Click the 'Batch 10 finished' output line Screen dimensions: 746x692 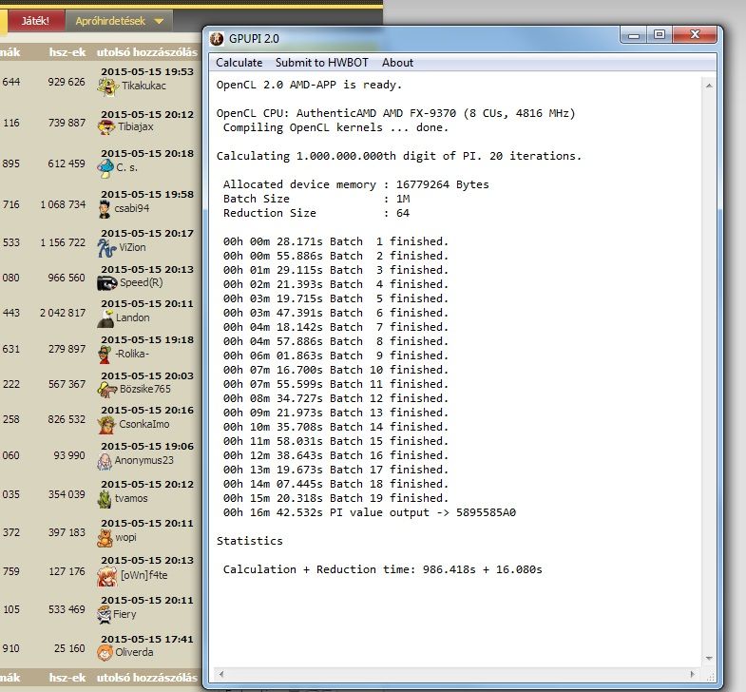pos(335,370)
